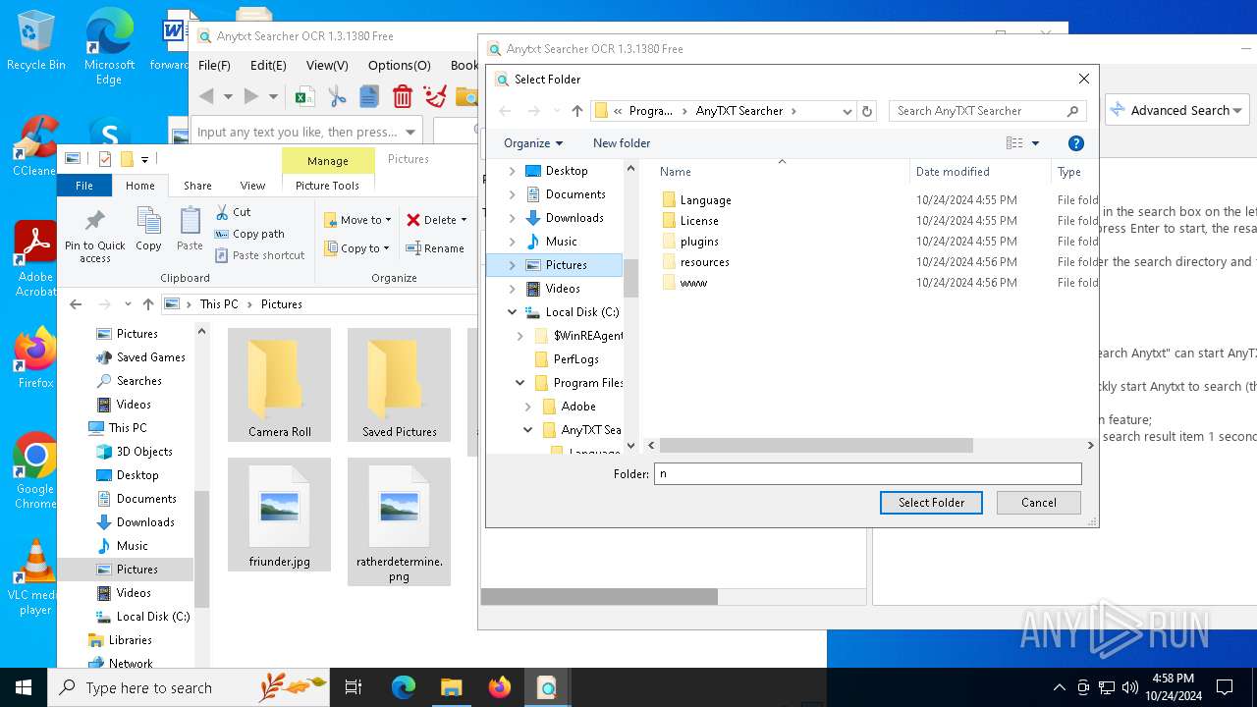Click the red broom clean icon in Anytxt

[434, 96]
